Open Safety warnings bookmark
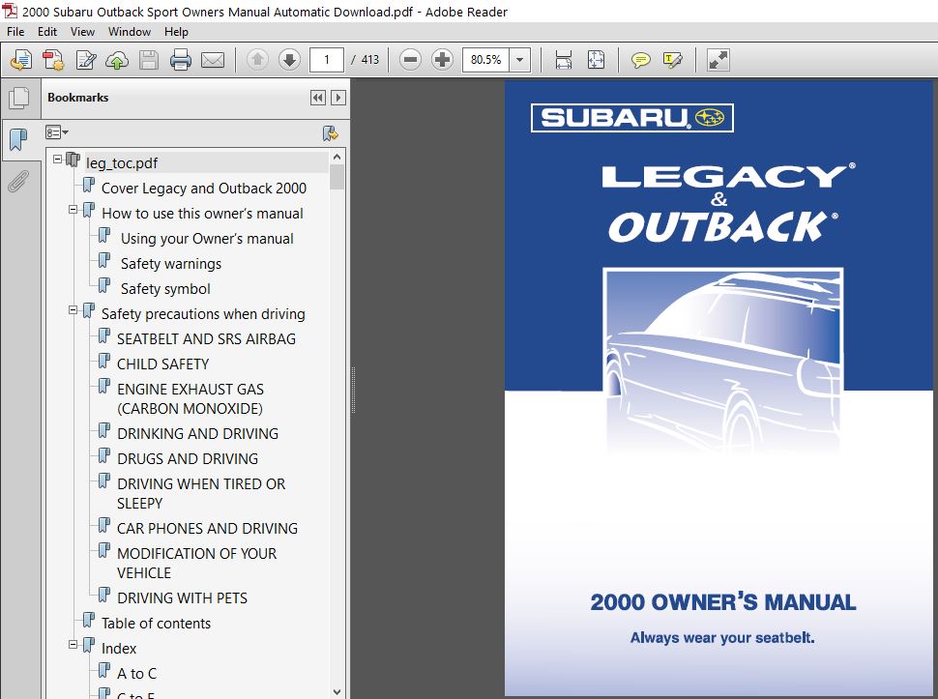The image size is (938, 699). pyautogui.click(x=171, y=264)
